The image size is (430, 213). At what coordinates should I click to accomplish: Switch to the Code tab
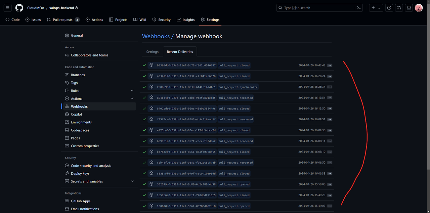click(12, 20)
